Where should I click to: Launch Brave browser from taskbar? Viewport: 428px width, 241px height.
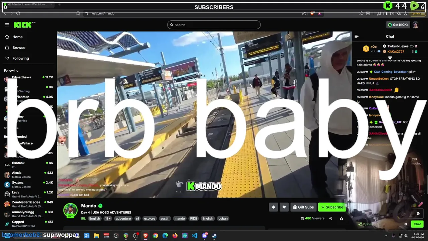point(145,236)
